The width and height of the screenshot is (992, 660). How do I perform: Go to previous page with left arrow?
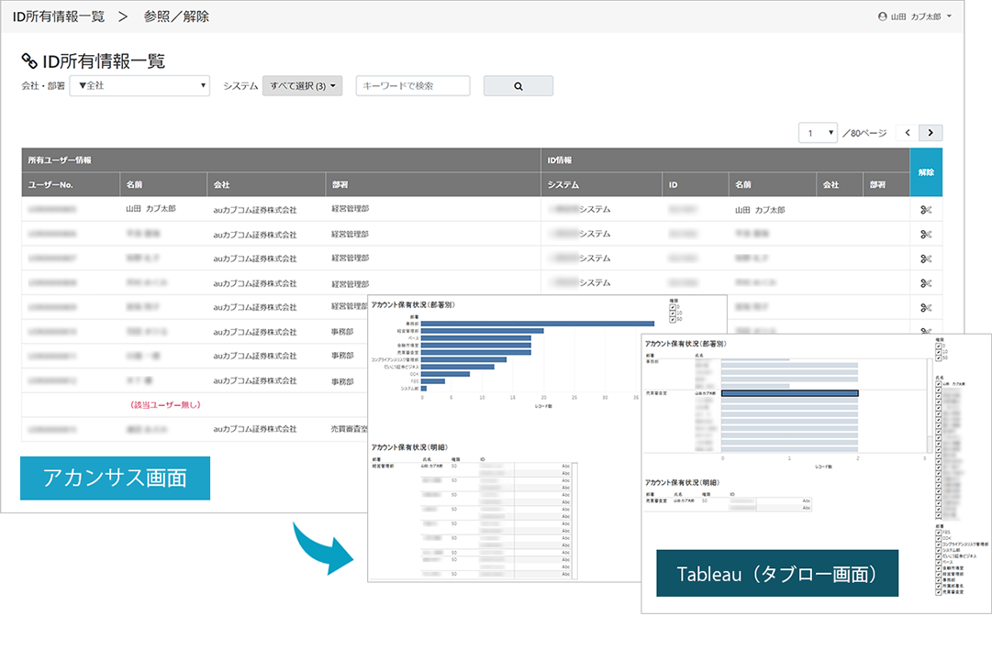(908, 133)
